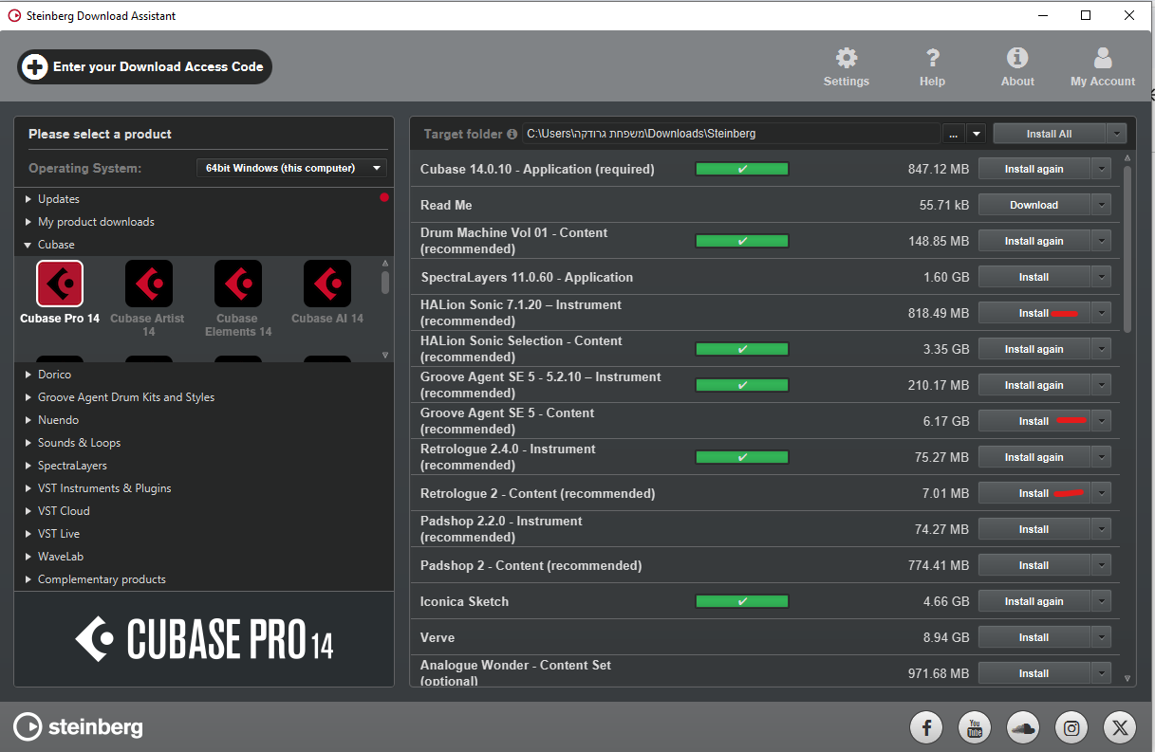Install again HALion Sonic Selection Content
The width and height of the screenshot is (1155, 752).
coord(1034,349)
